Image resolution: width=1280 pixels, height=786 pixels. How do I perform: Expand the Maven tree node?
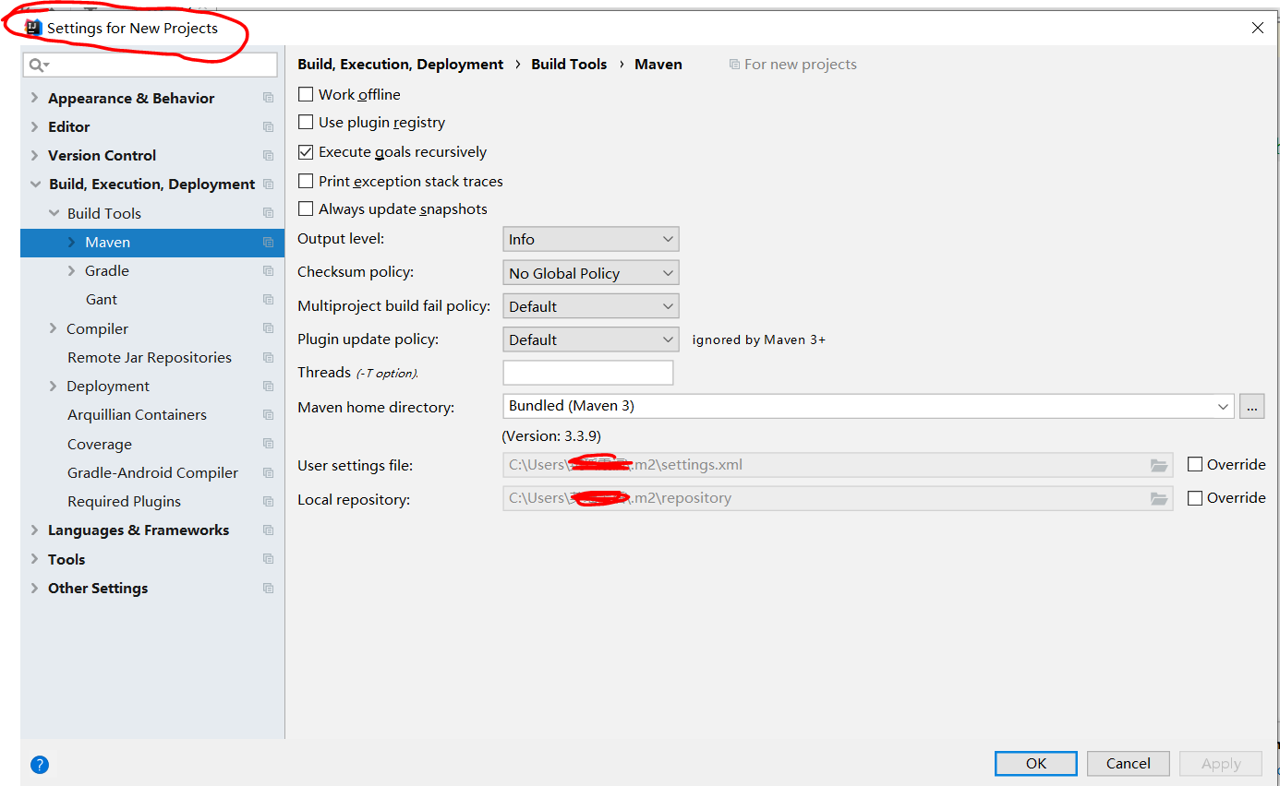[x=71, y=243]
